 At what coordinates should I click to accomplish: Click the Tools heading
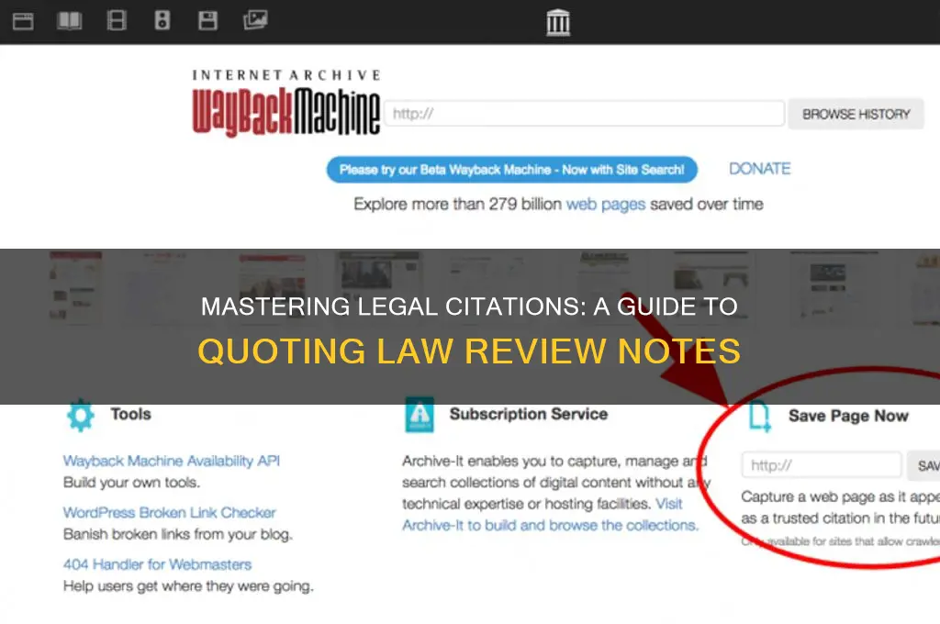[x=130, y=414]
